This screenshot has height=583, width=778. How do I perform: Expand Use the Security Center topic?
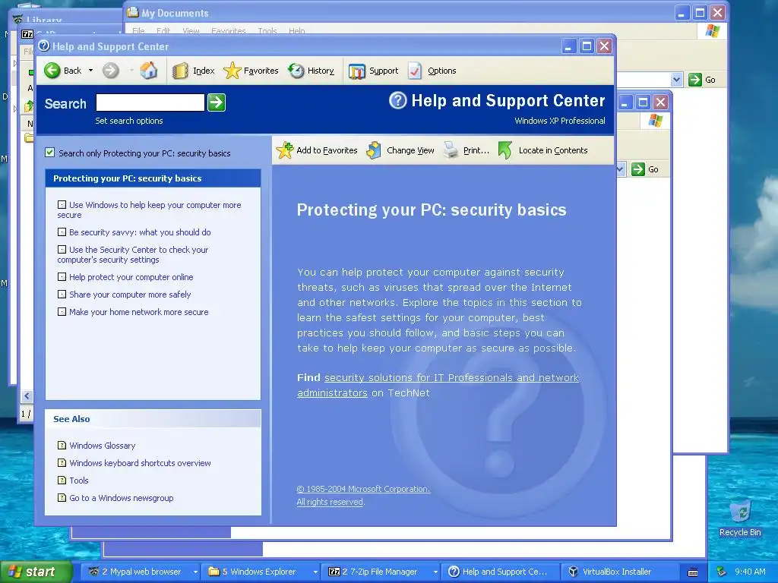pos(62,249)
